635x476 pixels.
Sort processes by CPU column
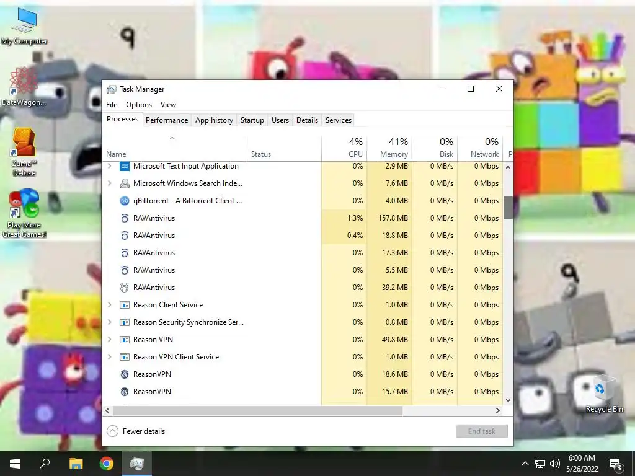(344, 148)
